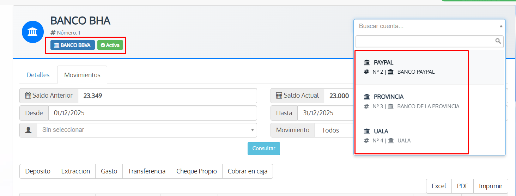Open the Buscar cuenta dropdown

430,26
